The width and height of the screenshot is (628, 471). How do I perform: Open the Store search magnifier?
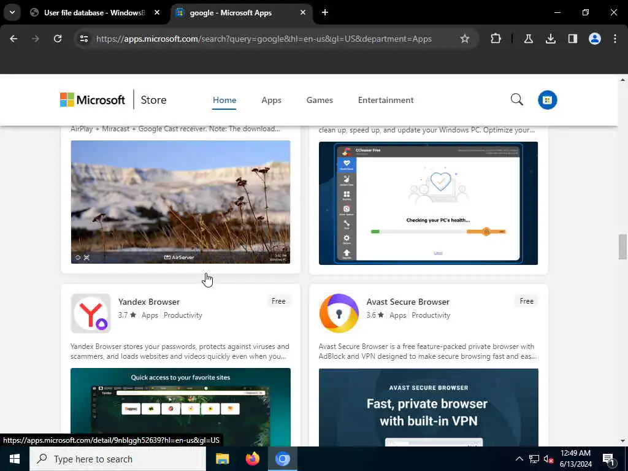[516, 99]
